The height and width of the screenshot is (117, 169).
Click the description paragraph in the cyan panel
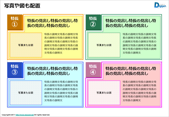pos(61,91)
